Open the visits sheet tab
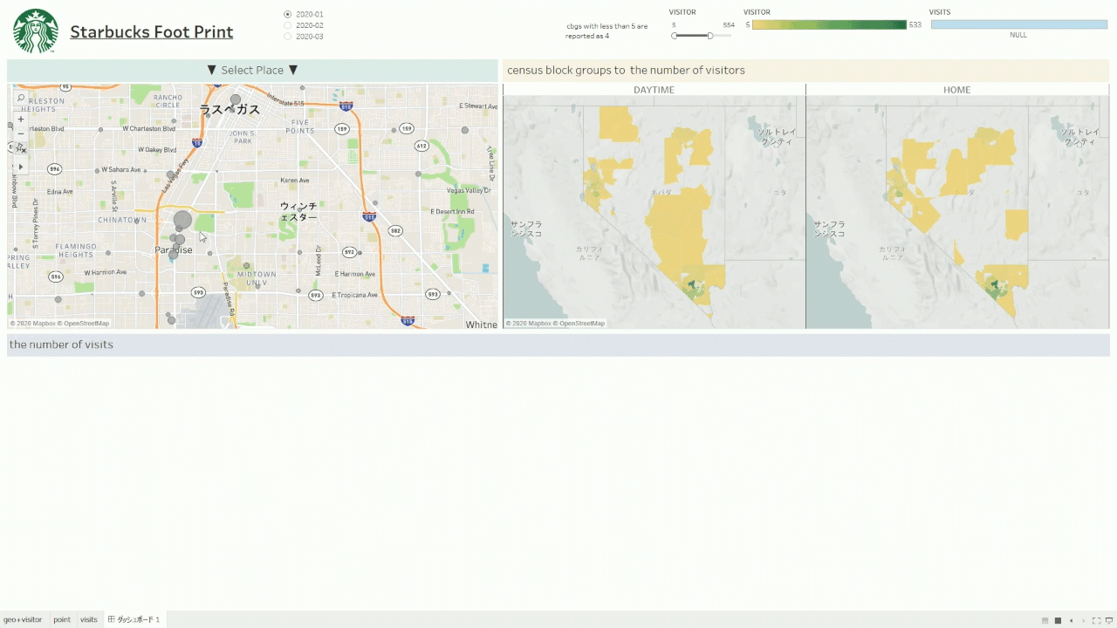 (89, 619)
